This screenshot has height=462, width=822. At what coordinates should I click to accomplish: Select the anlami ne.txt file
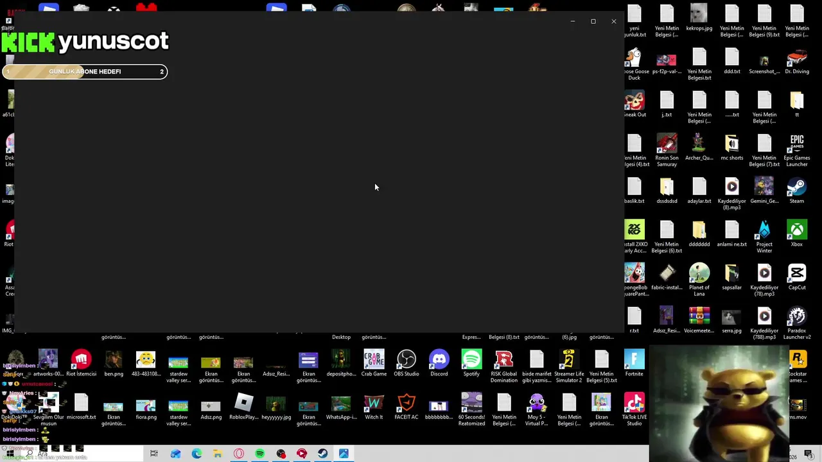(731, 234)
